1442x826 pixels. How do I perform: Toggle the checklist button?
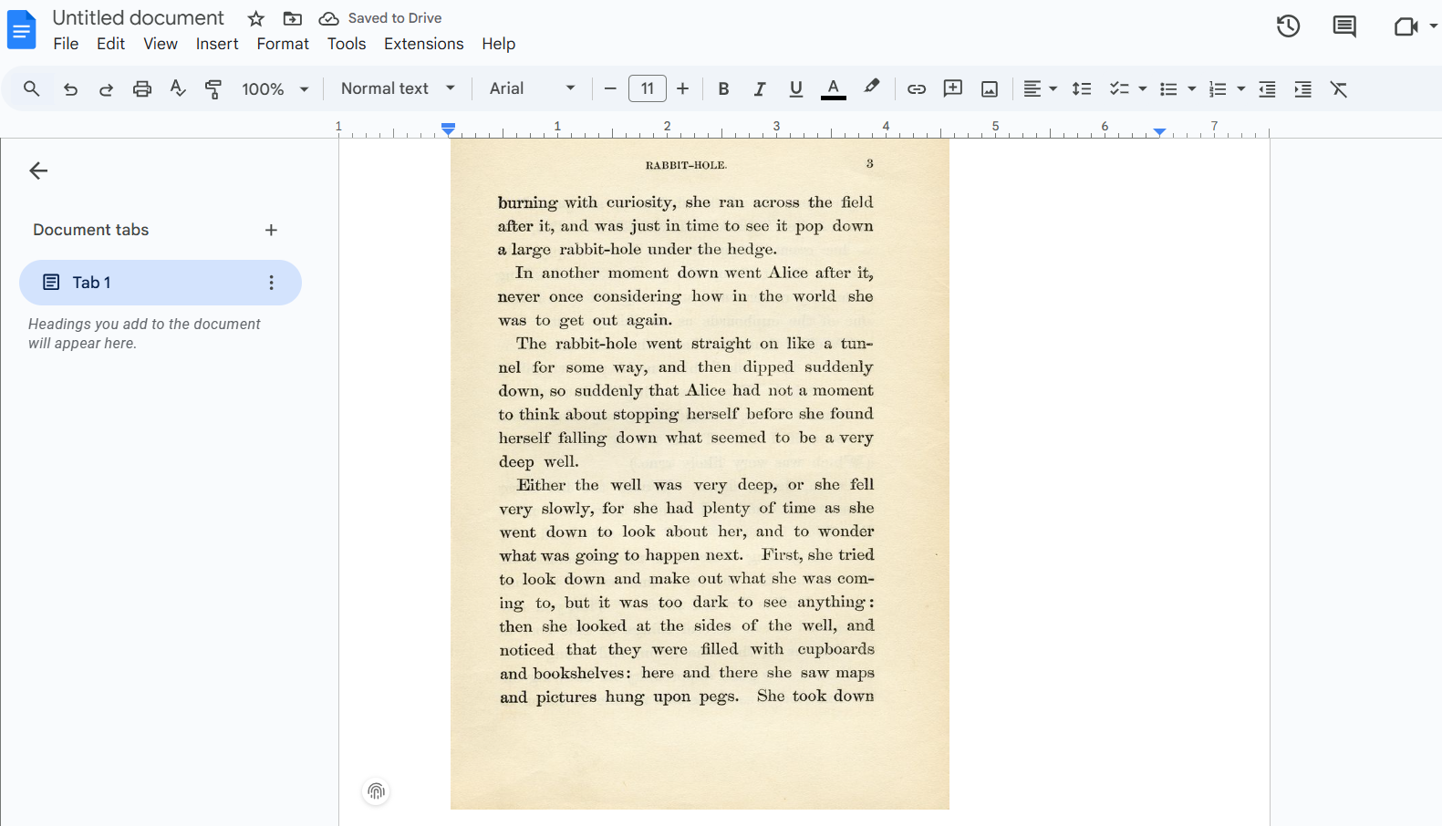point(1119,88)
